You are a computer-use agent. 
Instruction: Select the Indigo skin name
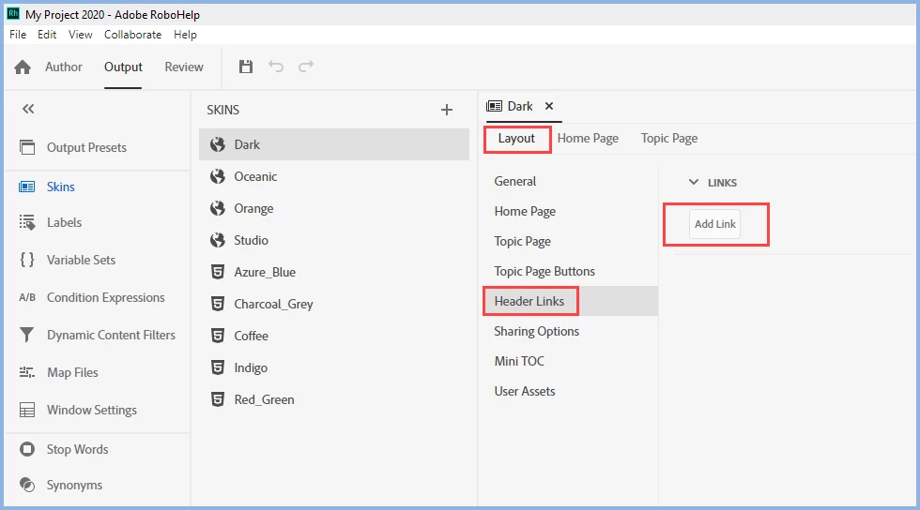click(251, 367)
